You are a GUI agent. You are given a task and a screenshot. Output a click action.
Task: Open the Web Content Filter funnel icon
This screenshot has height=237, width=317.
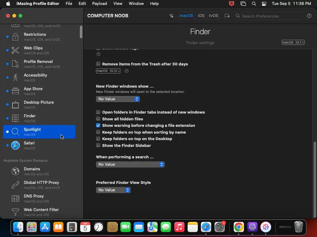[15, 212]
